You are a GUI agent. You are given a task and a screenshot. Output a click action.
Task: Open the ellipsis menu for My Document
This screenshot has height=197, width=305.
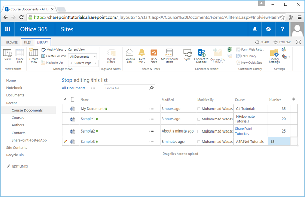(151, 109)
